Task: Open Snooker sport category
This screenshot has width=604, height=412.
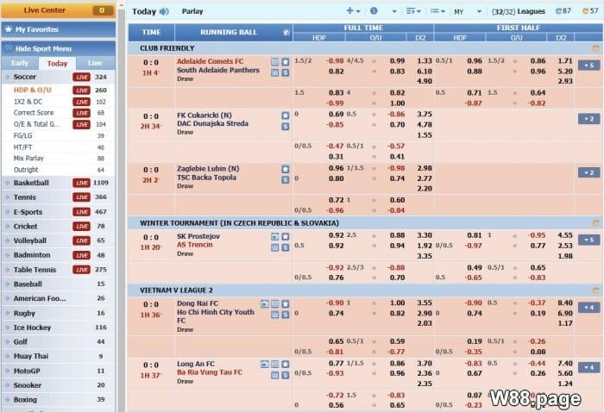Action: click(59, 385)
